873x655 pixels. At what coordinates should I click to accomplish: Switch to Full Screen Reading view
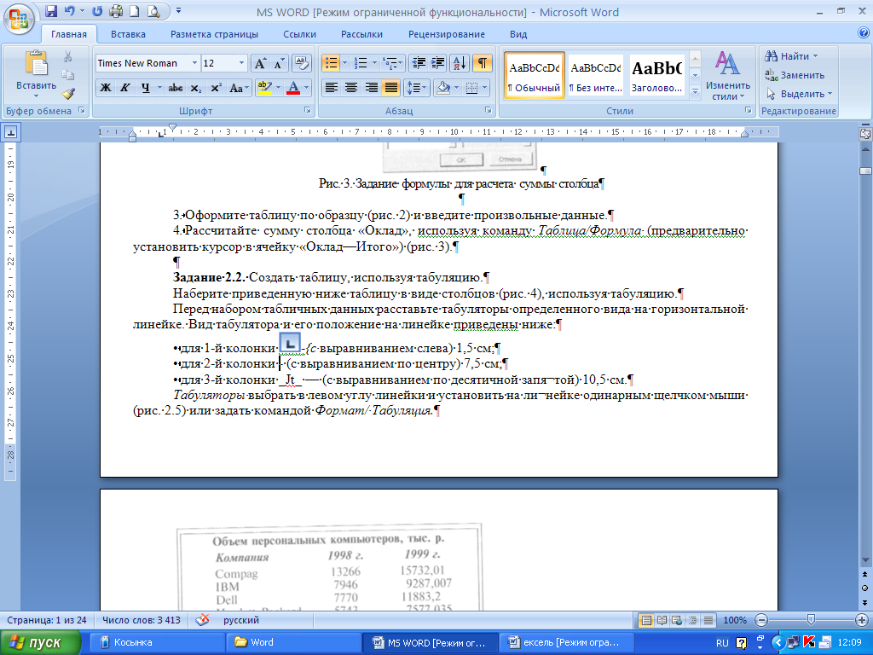[662, 620]
